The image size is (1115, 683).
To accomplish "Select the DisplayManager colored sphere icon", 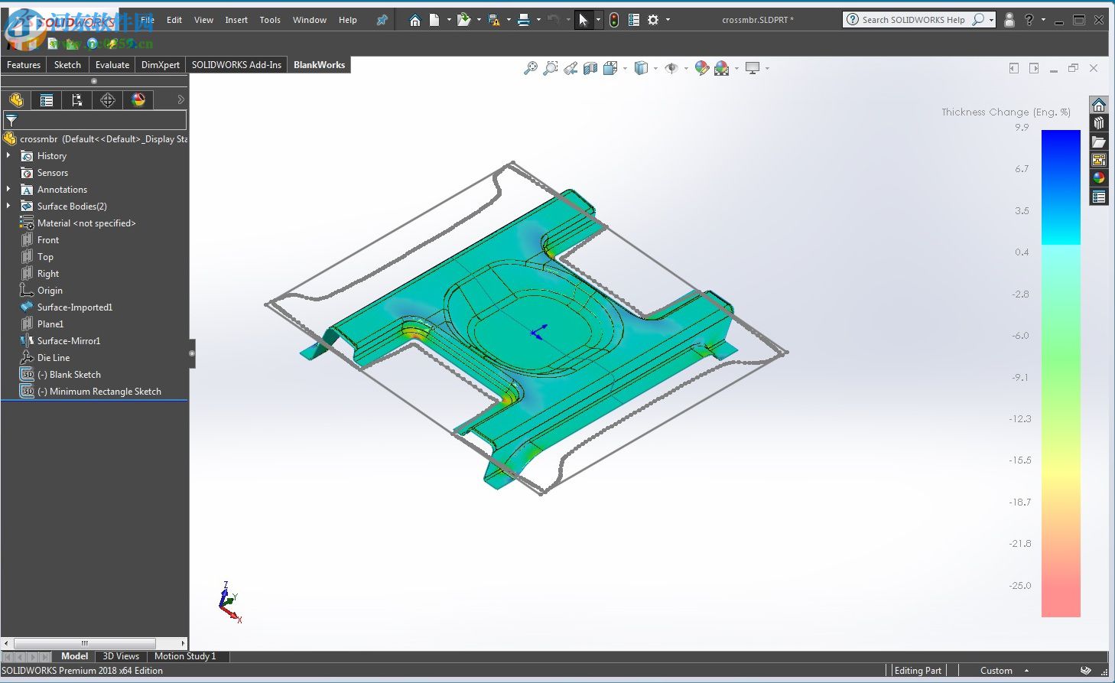I will (138, 99).
